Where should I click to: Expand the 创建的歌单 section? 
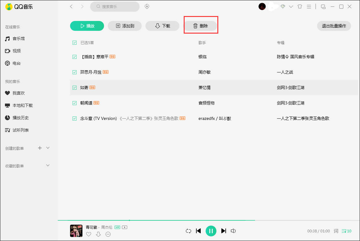[48, 148]
